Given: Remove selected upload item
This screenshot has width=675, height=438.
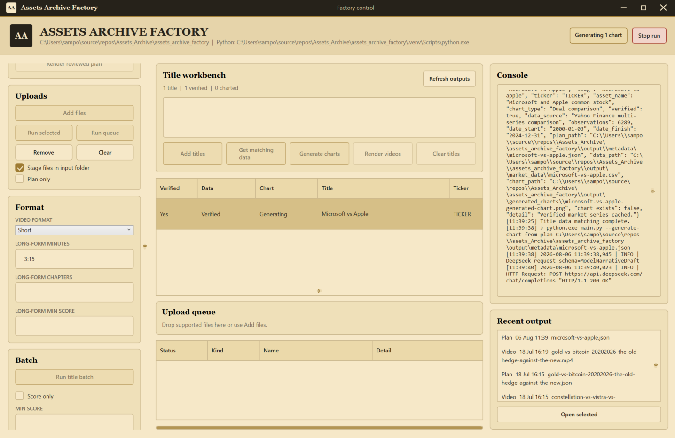Looking at the screenshot, I should click(x=44, y=152).
